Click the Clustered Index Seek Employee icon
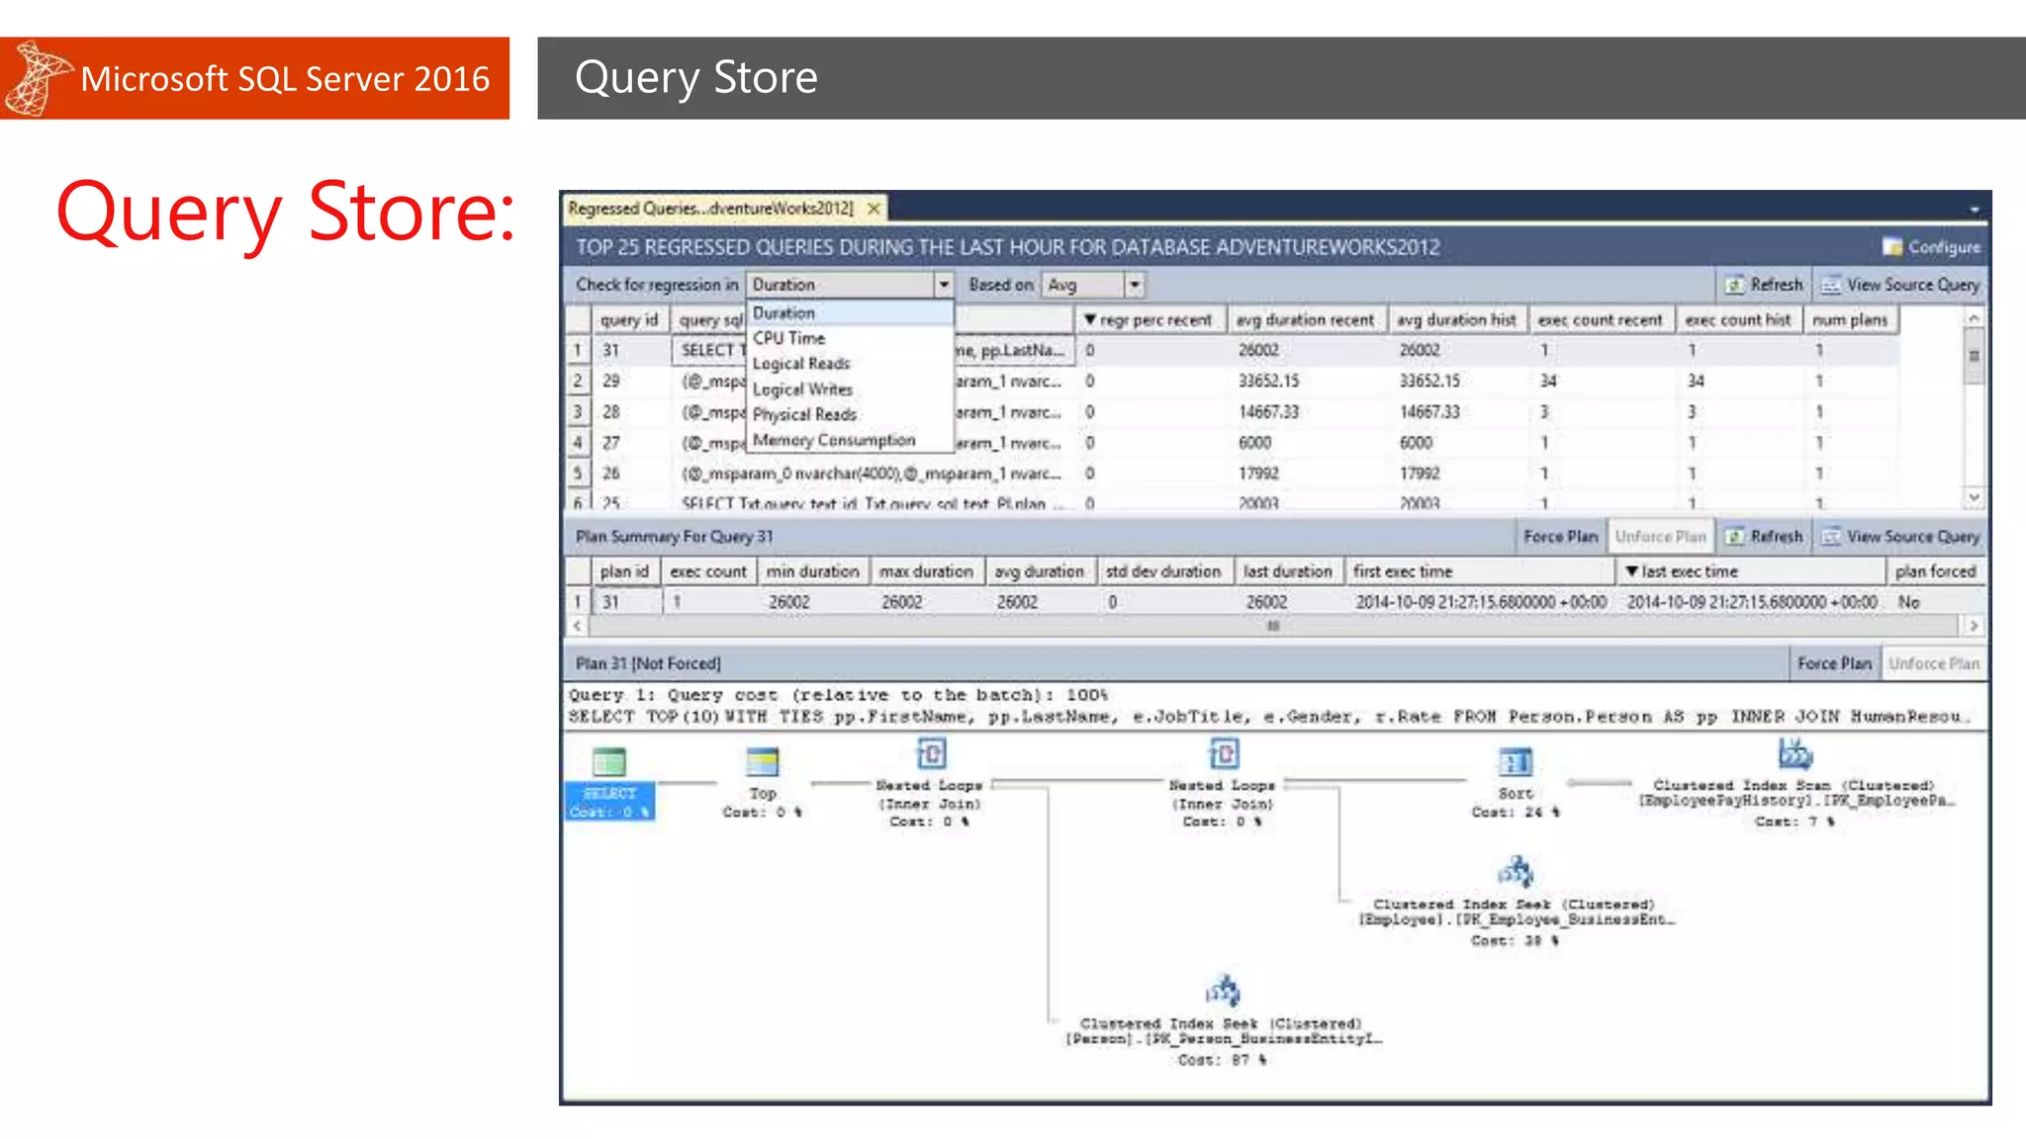 [1516, 872]
